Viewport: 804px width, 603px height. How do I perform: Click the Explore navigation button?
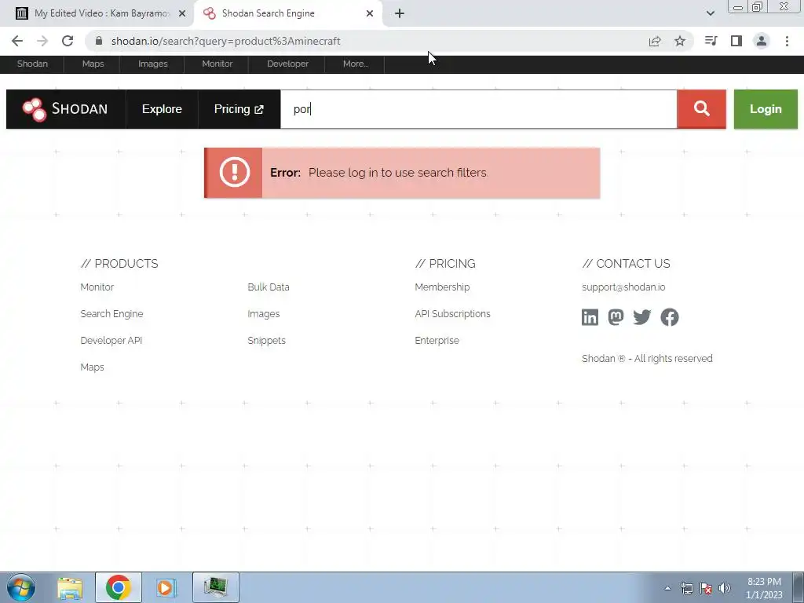point(162,108)
